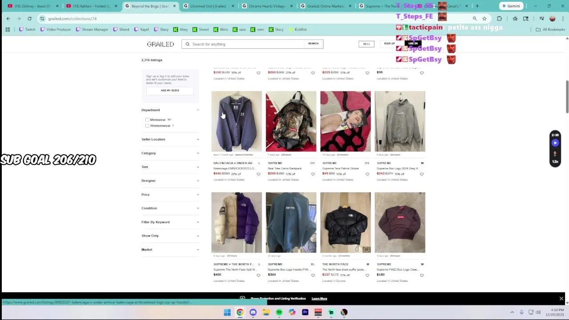569x320 pixels.
Task: Close the Beyond the Bogo tab
Action: pos(174,6)
